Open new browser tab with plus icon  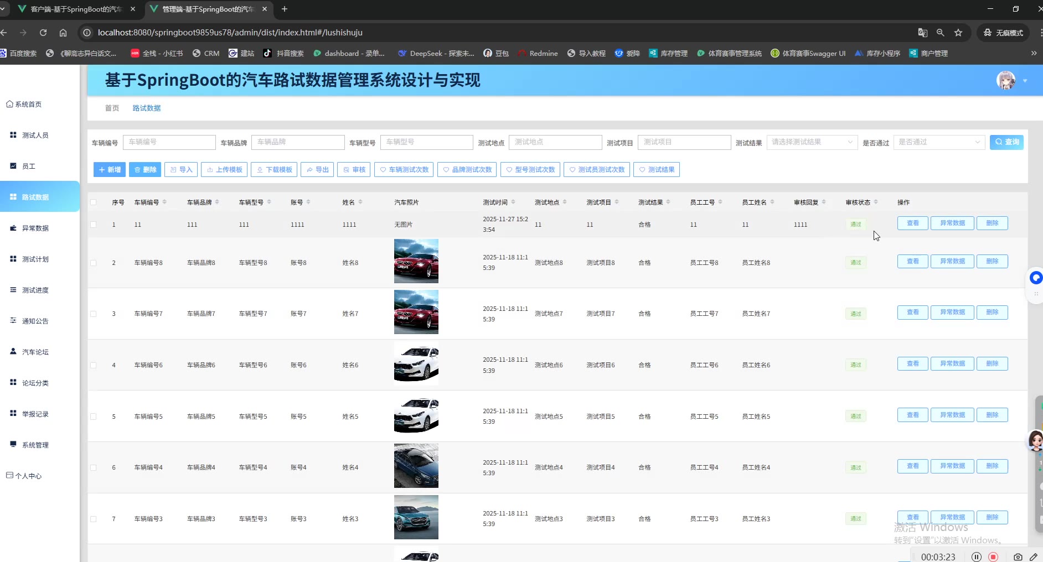(x=285, y=9)
